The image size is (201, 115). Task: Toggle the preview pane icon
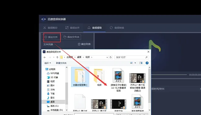141,63
